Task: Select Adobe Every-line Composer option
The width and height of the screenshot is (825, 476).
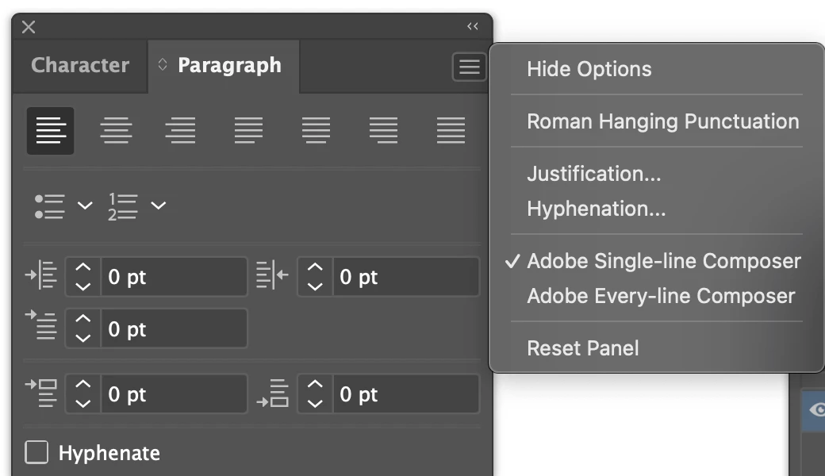Action: (661, 296)
